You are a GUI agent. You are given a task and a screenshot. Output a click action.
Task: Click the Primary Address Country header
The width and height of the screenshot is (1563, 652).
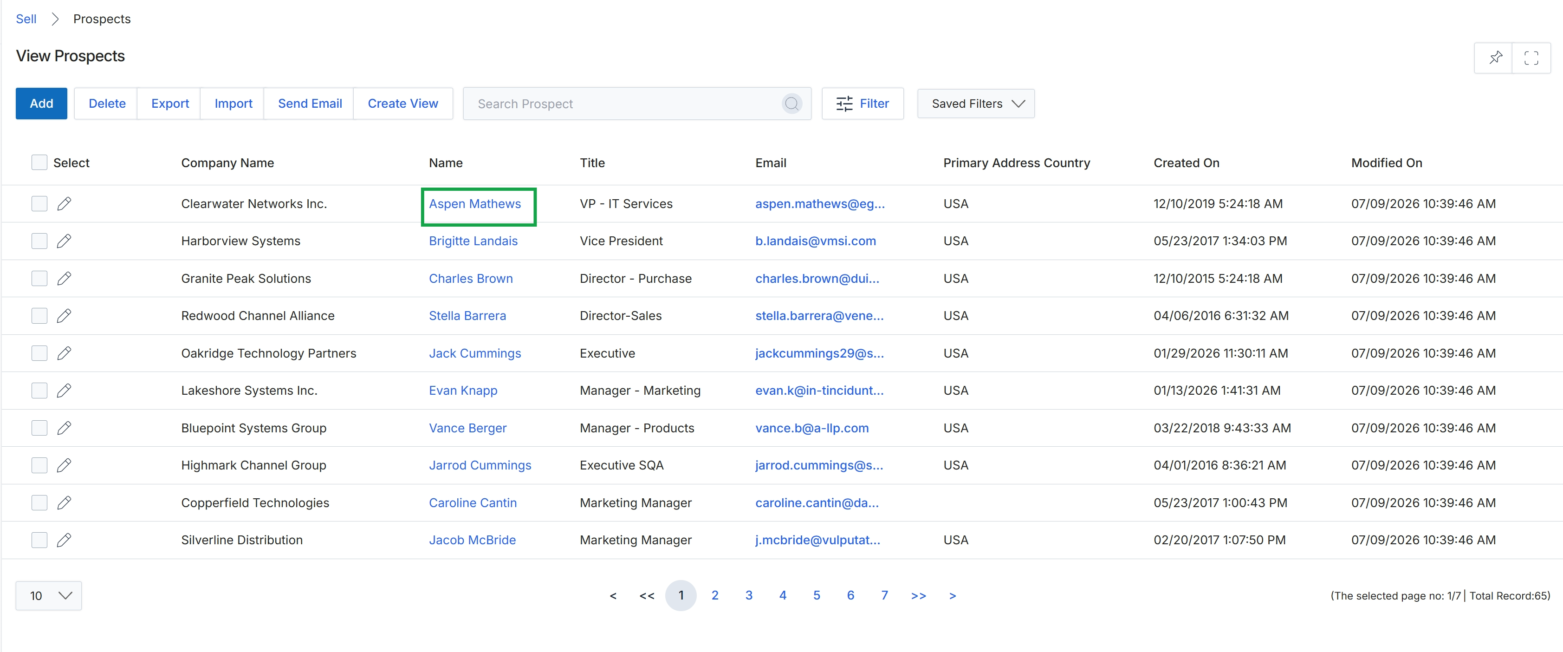1016,163
